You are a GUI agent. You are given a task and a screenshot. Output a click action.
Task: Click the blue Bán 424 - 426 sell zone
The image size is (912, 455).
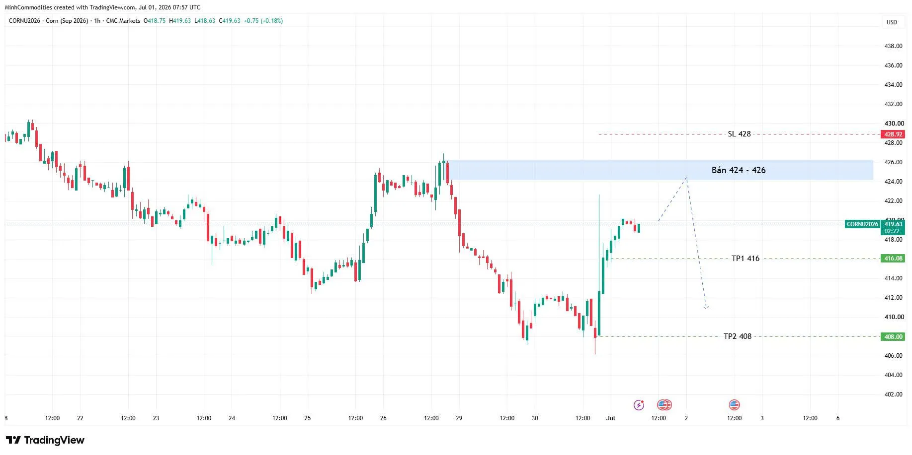(661, 170)
